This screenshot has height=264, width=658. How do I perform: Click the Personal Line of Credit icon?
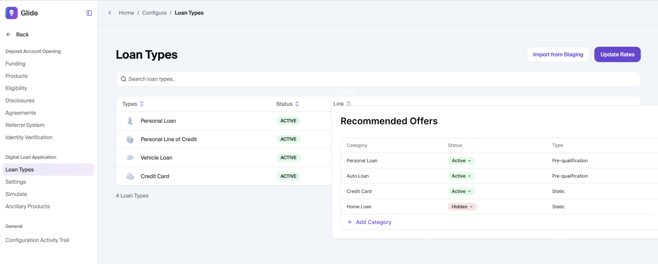(130, 140)
